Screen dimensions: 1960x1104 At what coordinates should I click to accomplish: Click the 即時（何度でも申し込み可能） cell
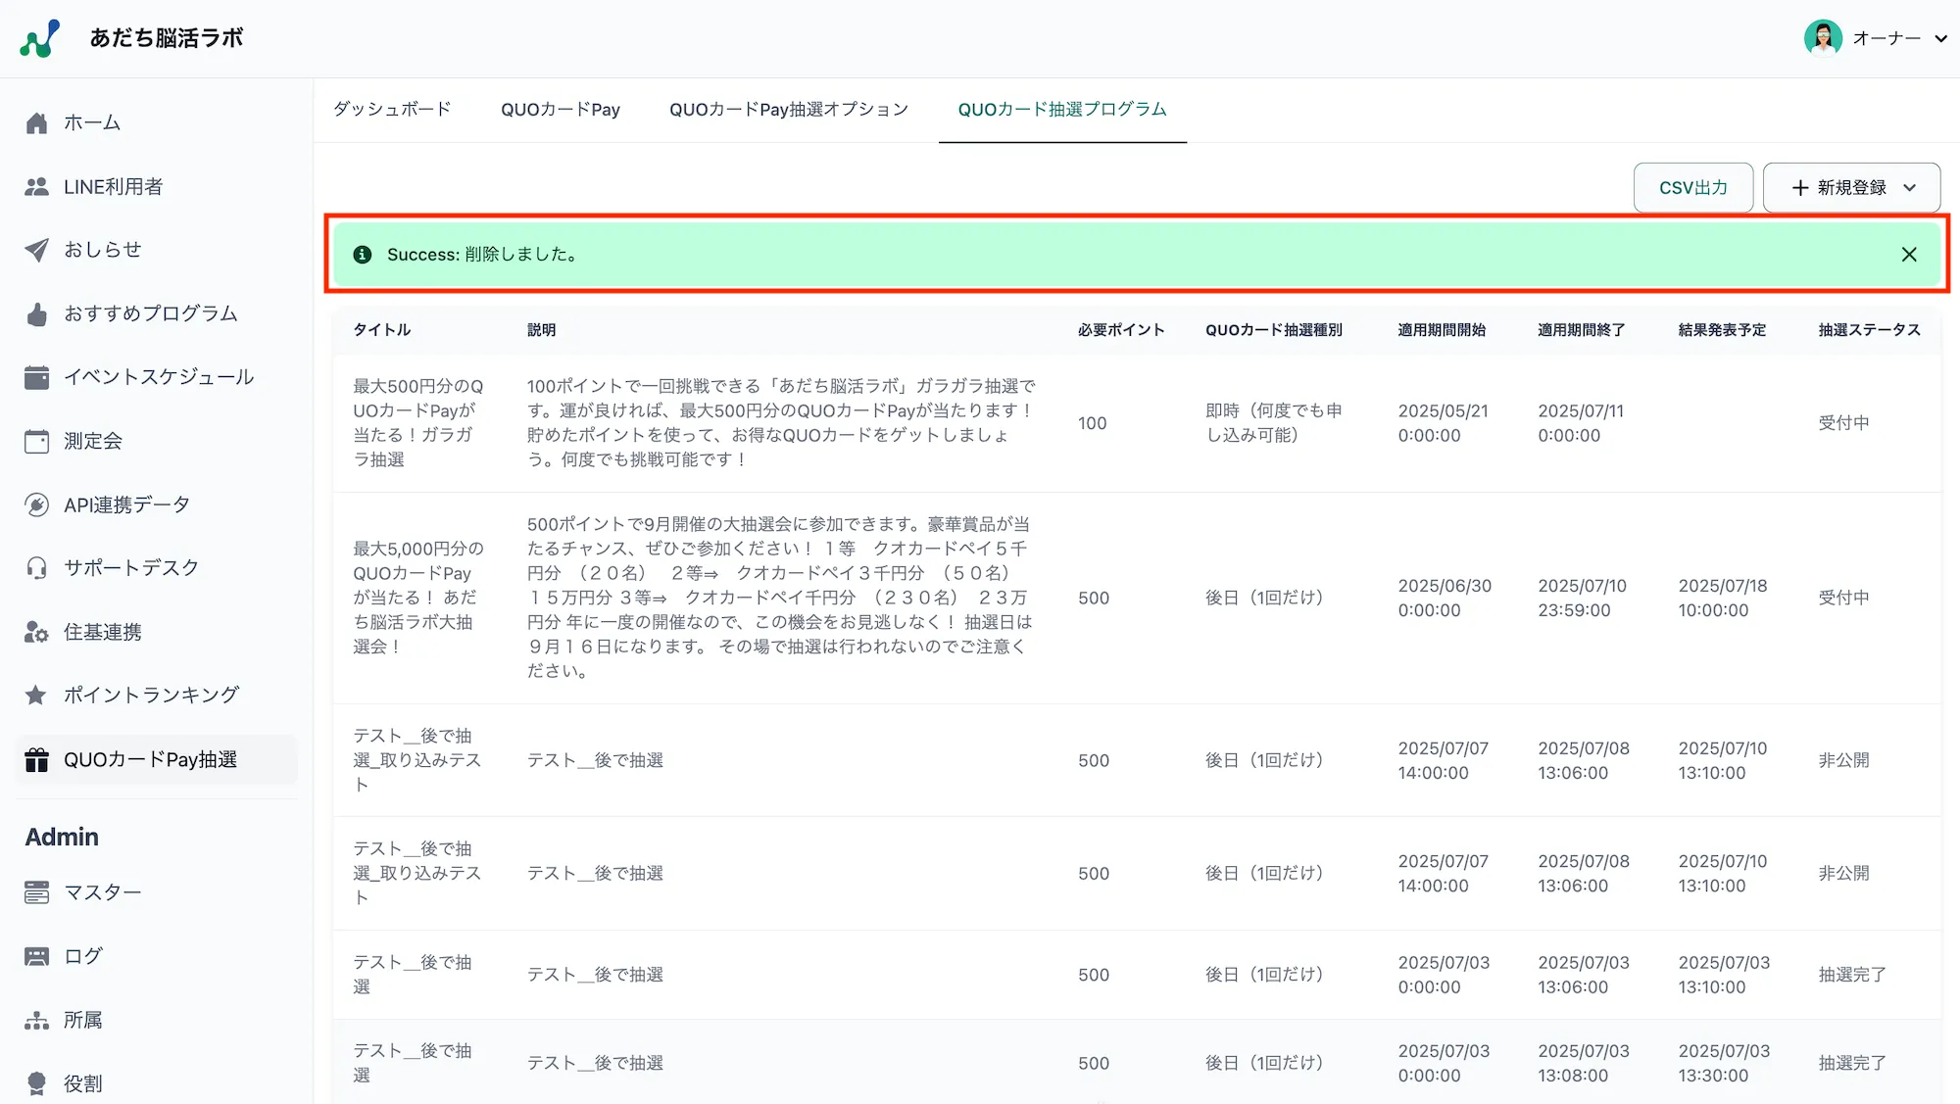(x=1274, y=423)
